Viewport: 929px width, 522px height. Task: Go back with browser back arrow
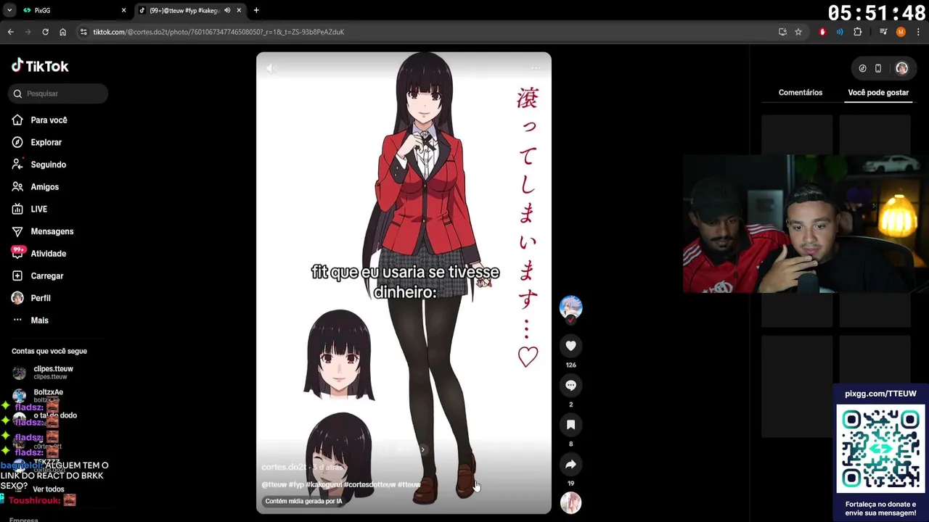click(x=11, y=32)
